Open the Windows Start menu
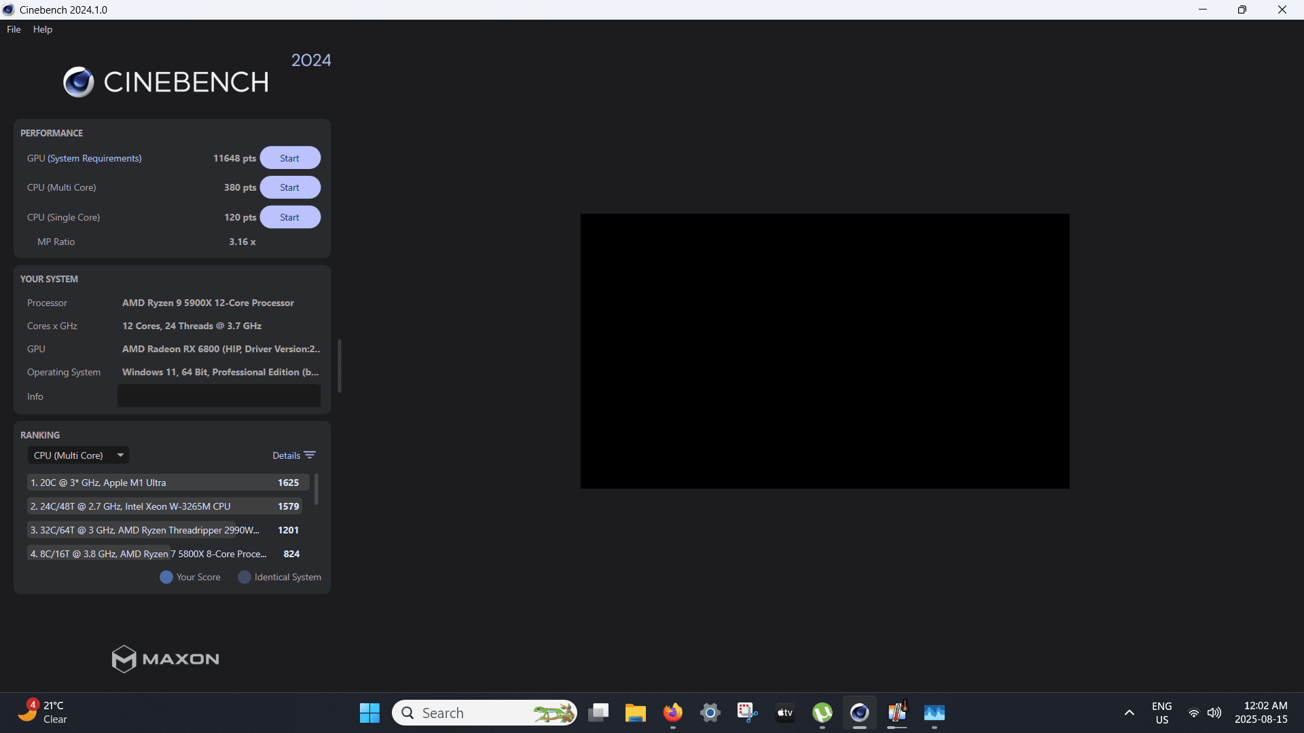The width and height of the screenshot is (1304, 733). coord(369,713)
